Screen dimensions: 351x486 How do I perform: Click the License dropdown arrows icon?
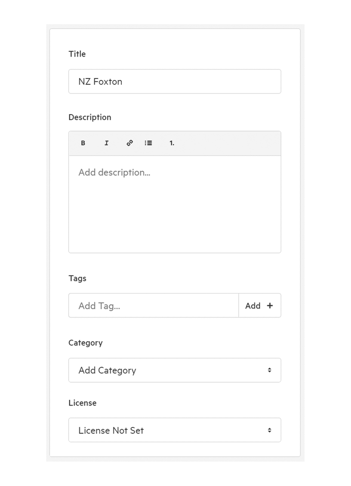pos(270,430)
